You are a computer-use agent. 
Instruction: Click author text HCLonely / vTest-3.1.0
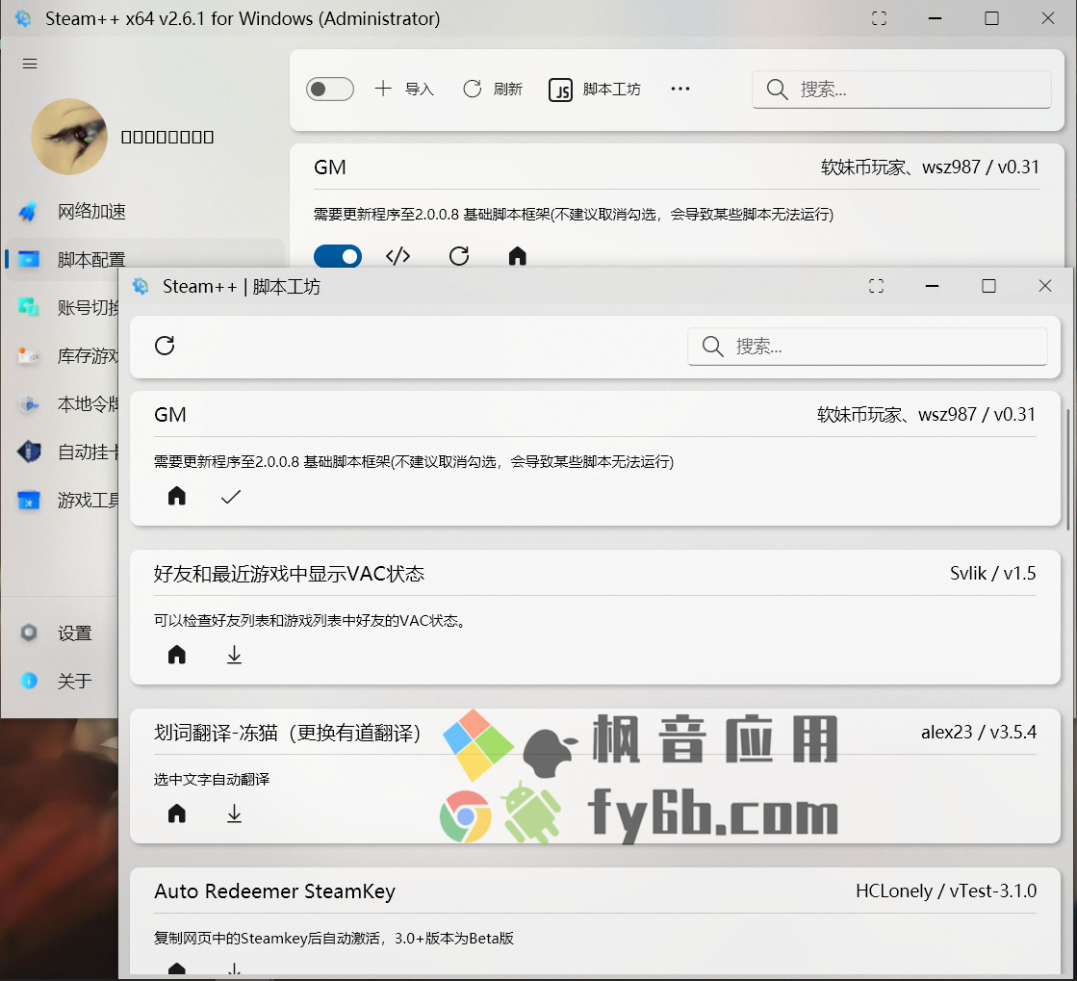coord(946,891)
